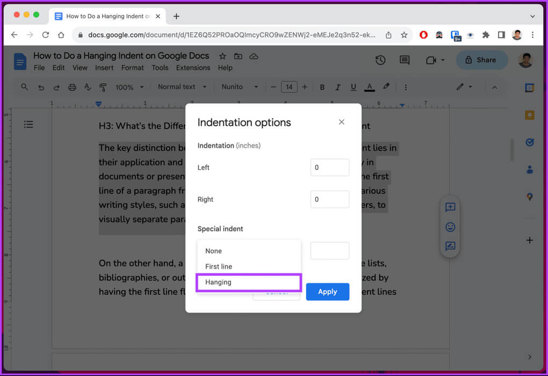Viewport: 548px width, 376px height.
Task: Click the print icon in toolbar
Action: click(x=72, y=87)
